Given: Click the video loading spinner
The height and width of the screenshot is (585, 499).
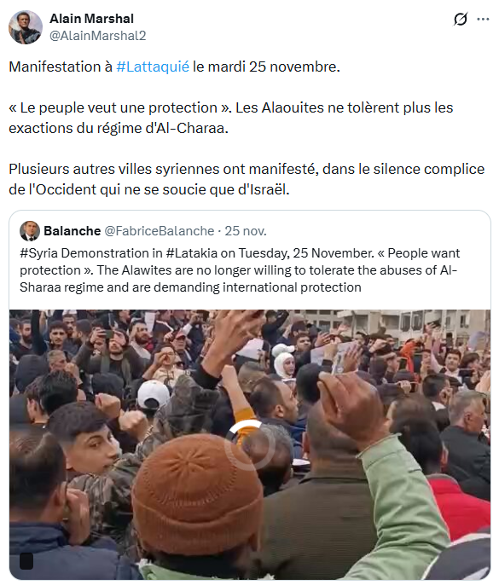Looking at the screenshot, I should (x=250, y=444).
